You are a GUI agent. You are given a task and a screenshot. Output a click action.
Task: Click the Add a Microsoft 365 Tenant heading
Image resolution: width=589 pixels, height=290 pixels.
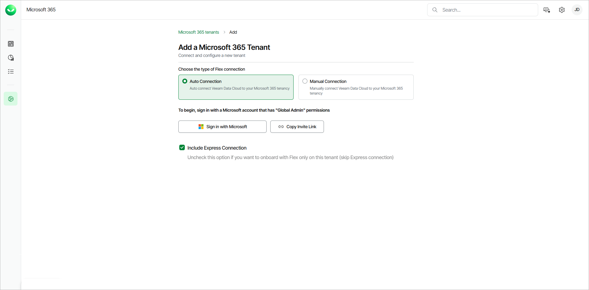point(224,47)
